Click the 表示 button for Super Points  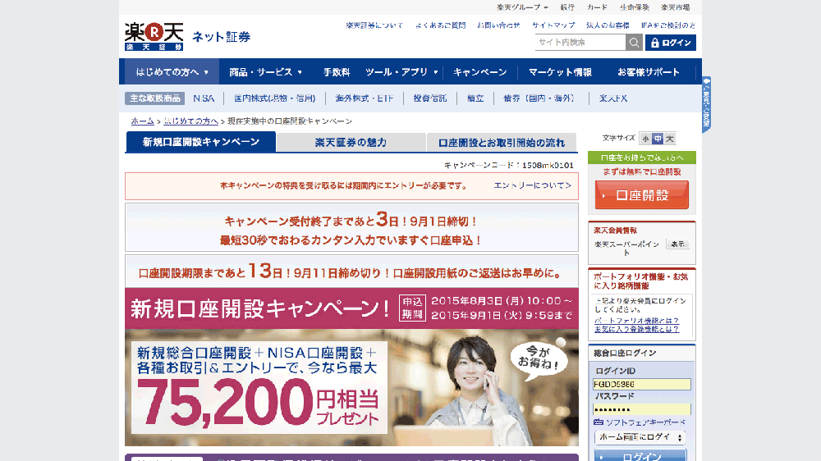[x=678, y=244]
